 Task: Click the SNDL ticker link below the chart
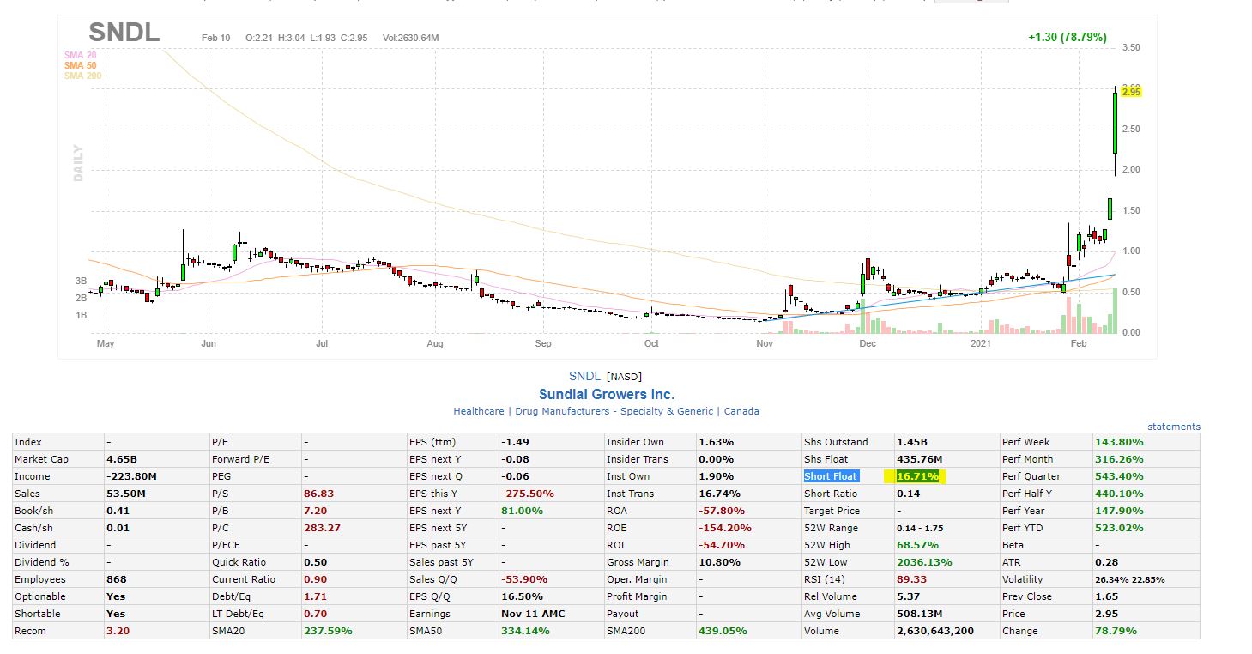pos(585,376)
